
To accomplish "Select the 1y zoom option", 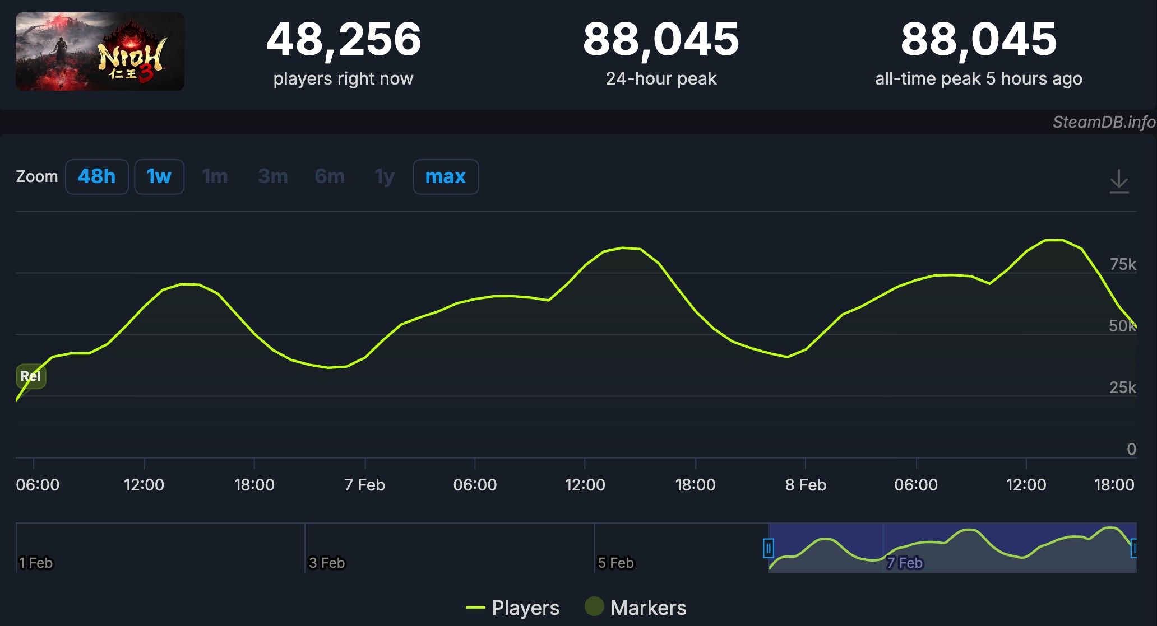I will [x=385, y=177].
